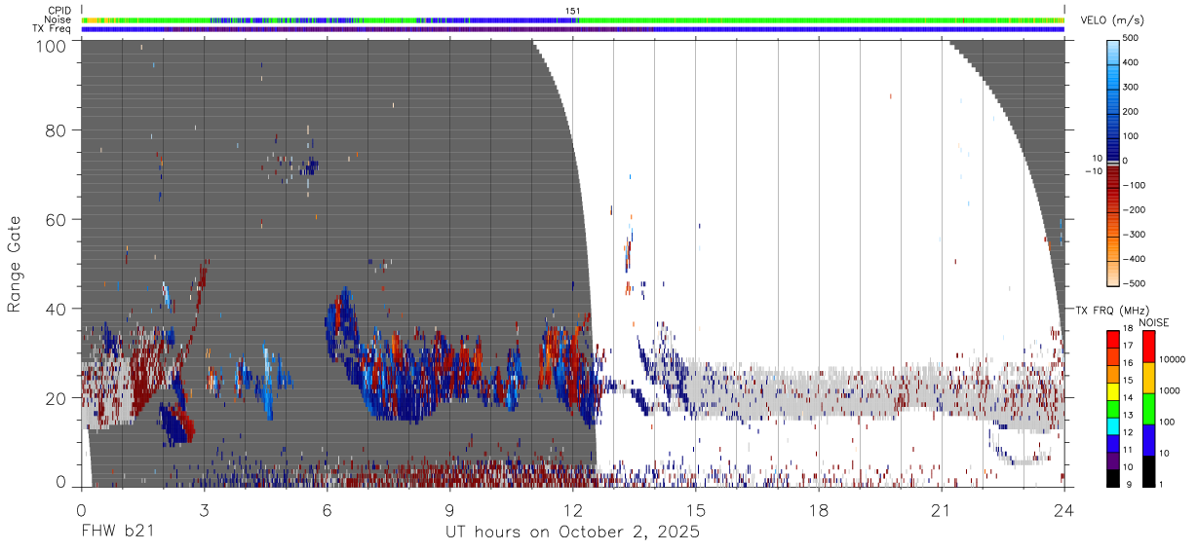The height and width of the screenshot is (552, 1197).
Task: Click the 'UT hours on October 2, 2025' axis title
Action: (x=572, y=533)
